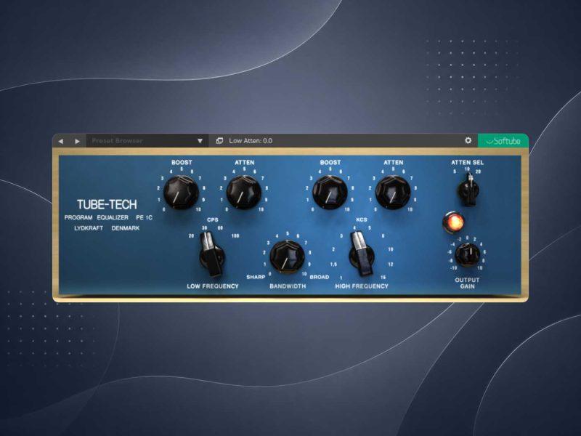Click the PROGRAM EQUALIZER PE 1C text
This screenshot has height=436, width=581.
click(x=108, y=217)
